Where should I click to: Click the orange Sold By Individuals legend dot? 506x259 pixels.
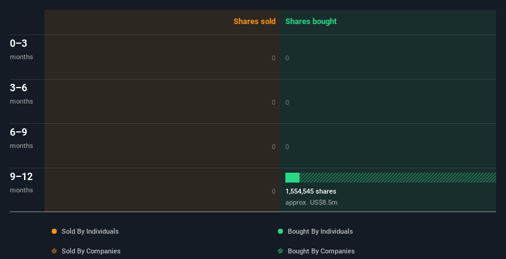tap(54, 231)
